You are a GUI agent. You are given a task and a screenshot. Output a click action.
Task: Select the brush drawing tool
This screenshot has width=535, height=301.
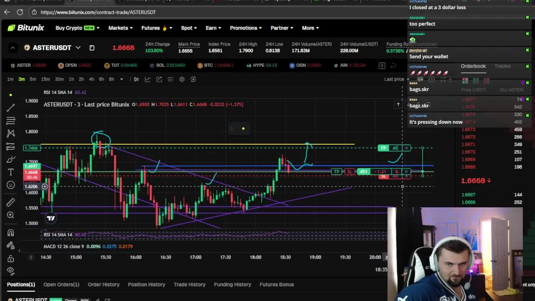coord(11,159)
